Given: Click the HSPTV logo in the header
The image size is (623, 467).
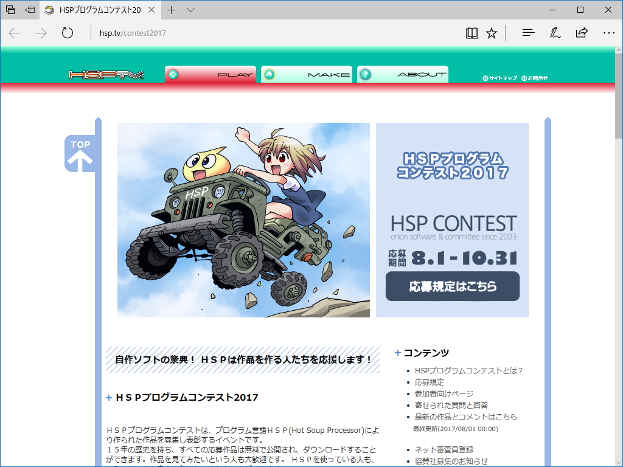Looking at the screenshot, I should 105,74.
